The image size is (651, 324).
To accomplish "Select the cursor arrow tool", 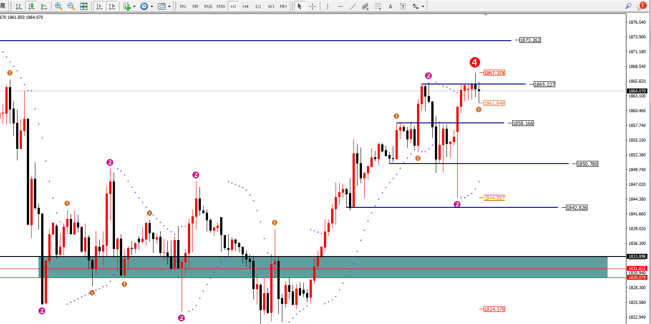I will [299, 6].
